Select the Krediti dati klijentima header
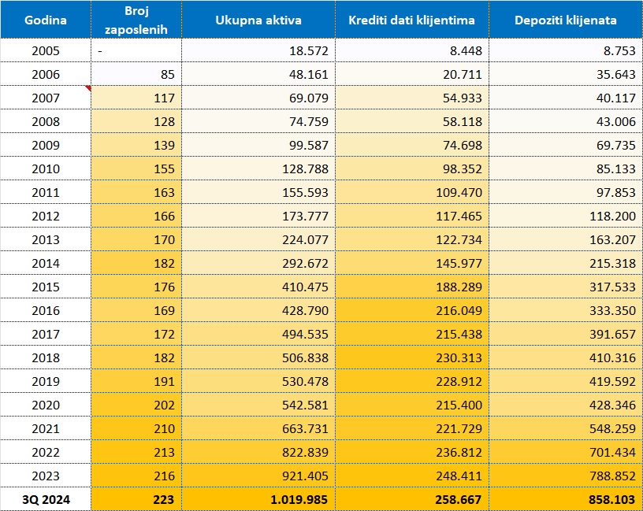The width and height of the screenshot is (643, 511). tap(411, 20)
